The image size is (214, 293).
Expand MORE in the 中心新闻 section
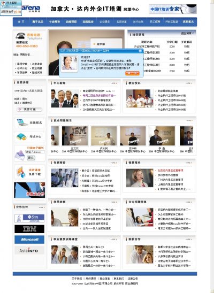coord(113,83)
